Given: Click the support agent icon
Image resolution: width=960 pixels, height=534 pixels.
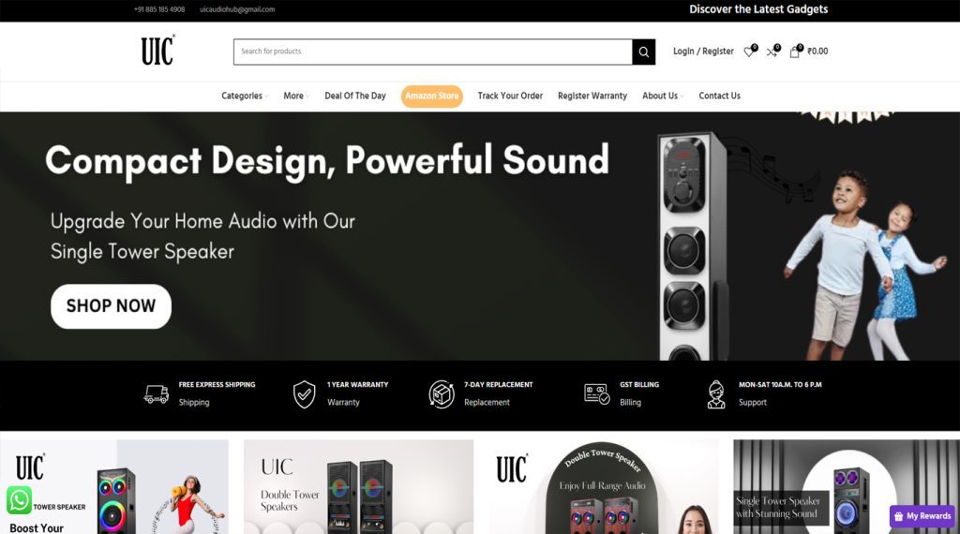Looking at the screenshot, I should click(x=715, y=393).
